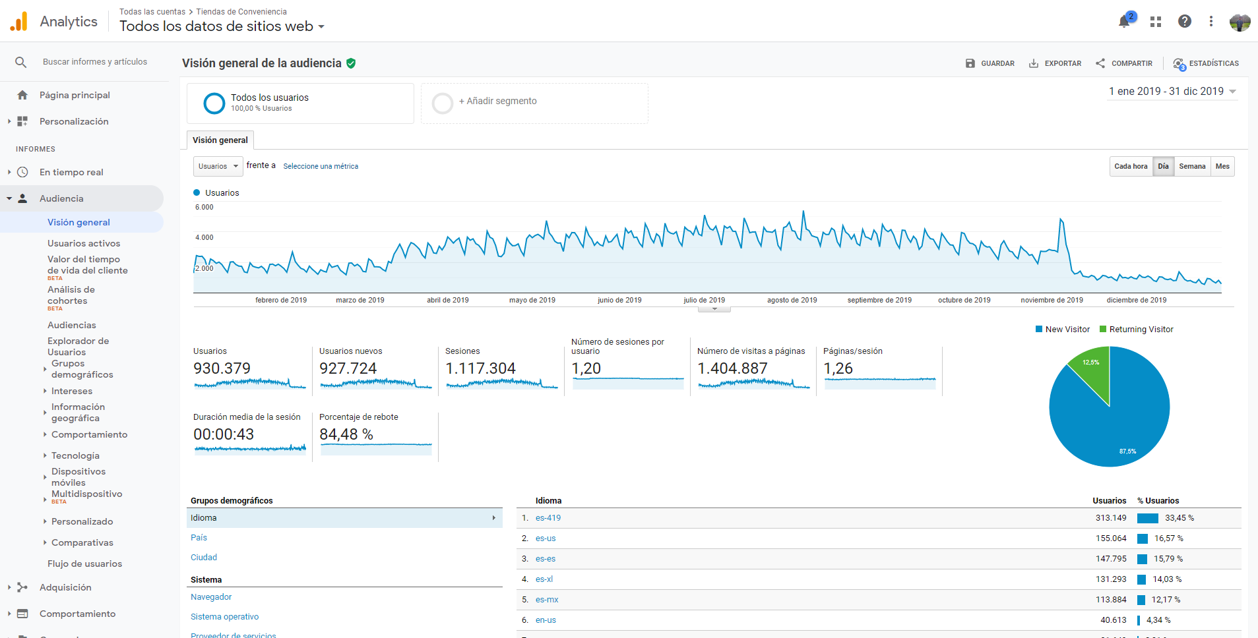
Task: Click the Exportar download icon
Action: [x=1034, y=63]
